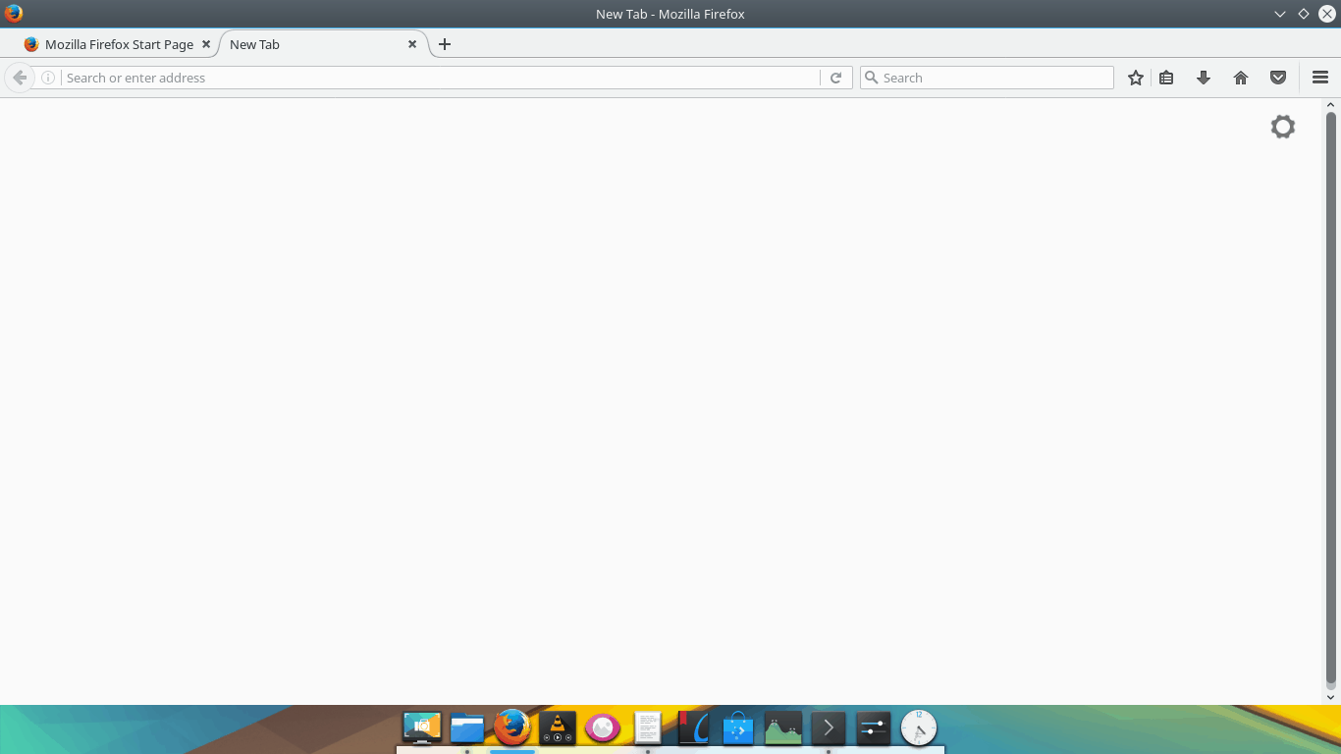
Task: Focus the Search or enter address field
Action: pyautogui.click(x=442, y=78)
